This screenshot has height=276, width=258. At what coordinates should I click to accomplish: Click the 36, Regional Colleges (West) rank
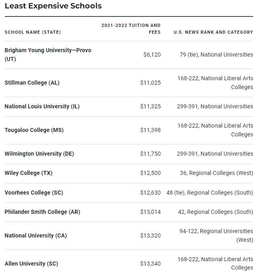[x=216, y=173]
